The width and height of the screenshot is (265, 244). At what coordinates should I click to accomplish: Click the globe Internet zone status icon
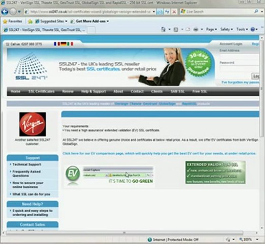[x=150, y=240]
